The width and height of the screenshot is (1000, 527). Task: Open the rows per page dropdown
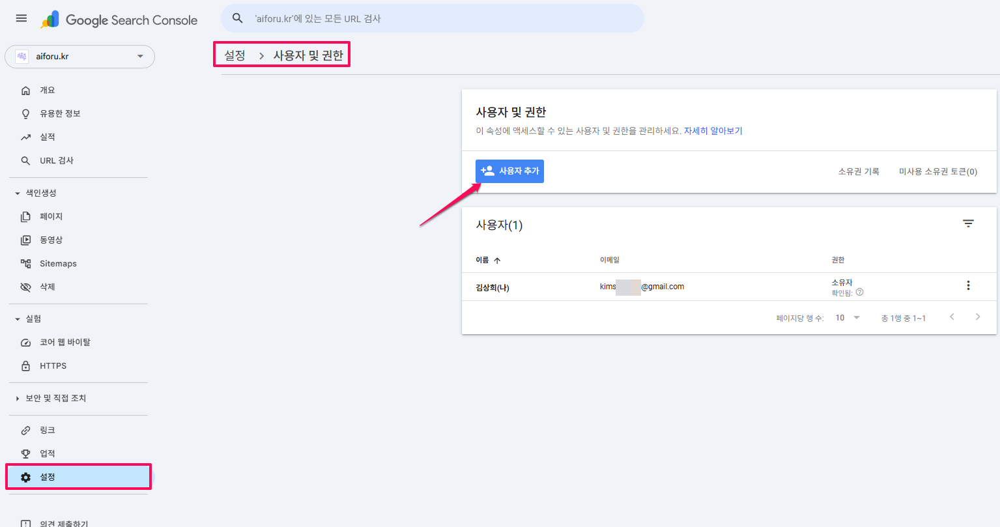[x=848, y=318]
